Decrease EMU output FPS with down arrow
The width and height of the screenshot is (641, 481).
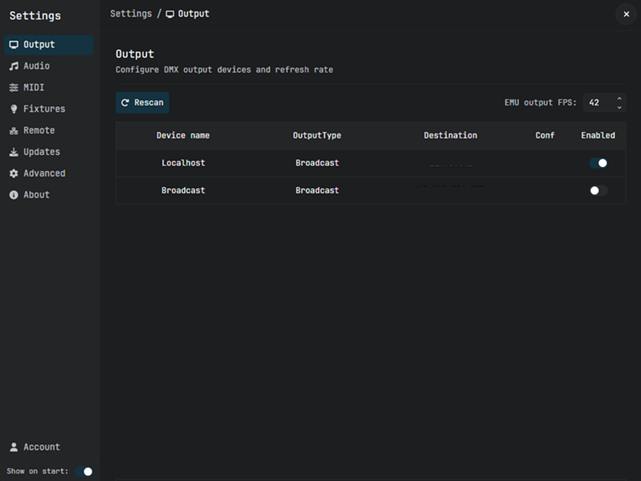pyautogui.click(x=619, y=107)
